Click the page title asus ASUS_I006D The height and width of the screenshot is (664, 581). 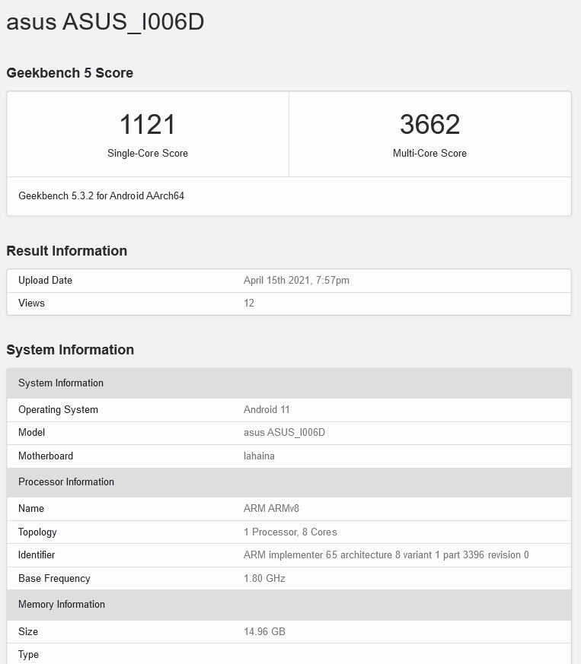[105, 21]
